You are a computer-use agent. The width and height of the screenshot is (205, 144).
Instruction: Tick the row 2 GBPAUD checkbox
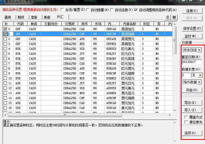(x=5, y=39)
